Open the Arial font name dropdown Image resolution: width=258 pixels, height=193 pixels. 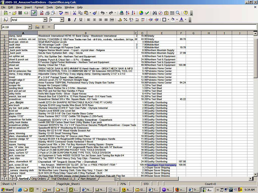tap(45, 20)
